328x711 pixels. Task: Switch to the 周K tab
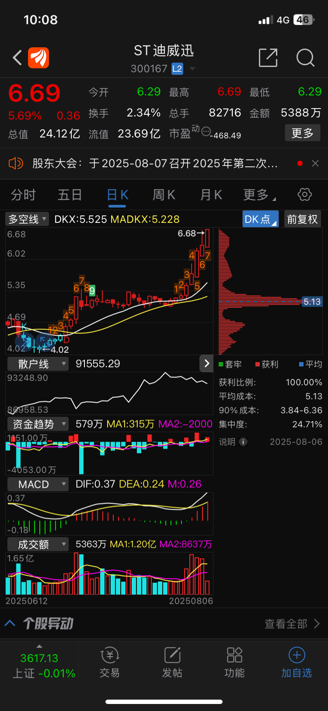tap(164, 195)
